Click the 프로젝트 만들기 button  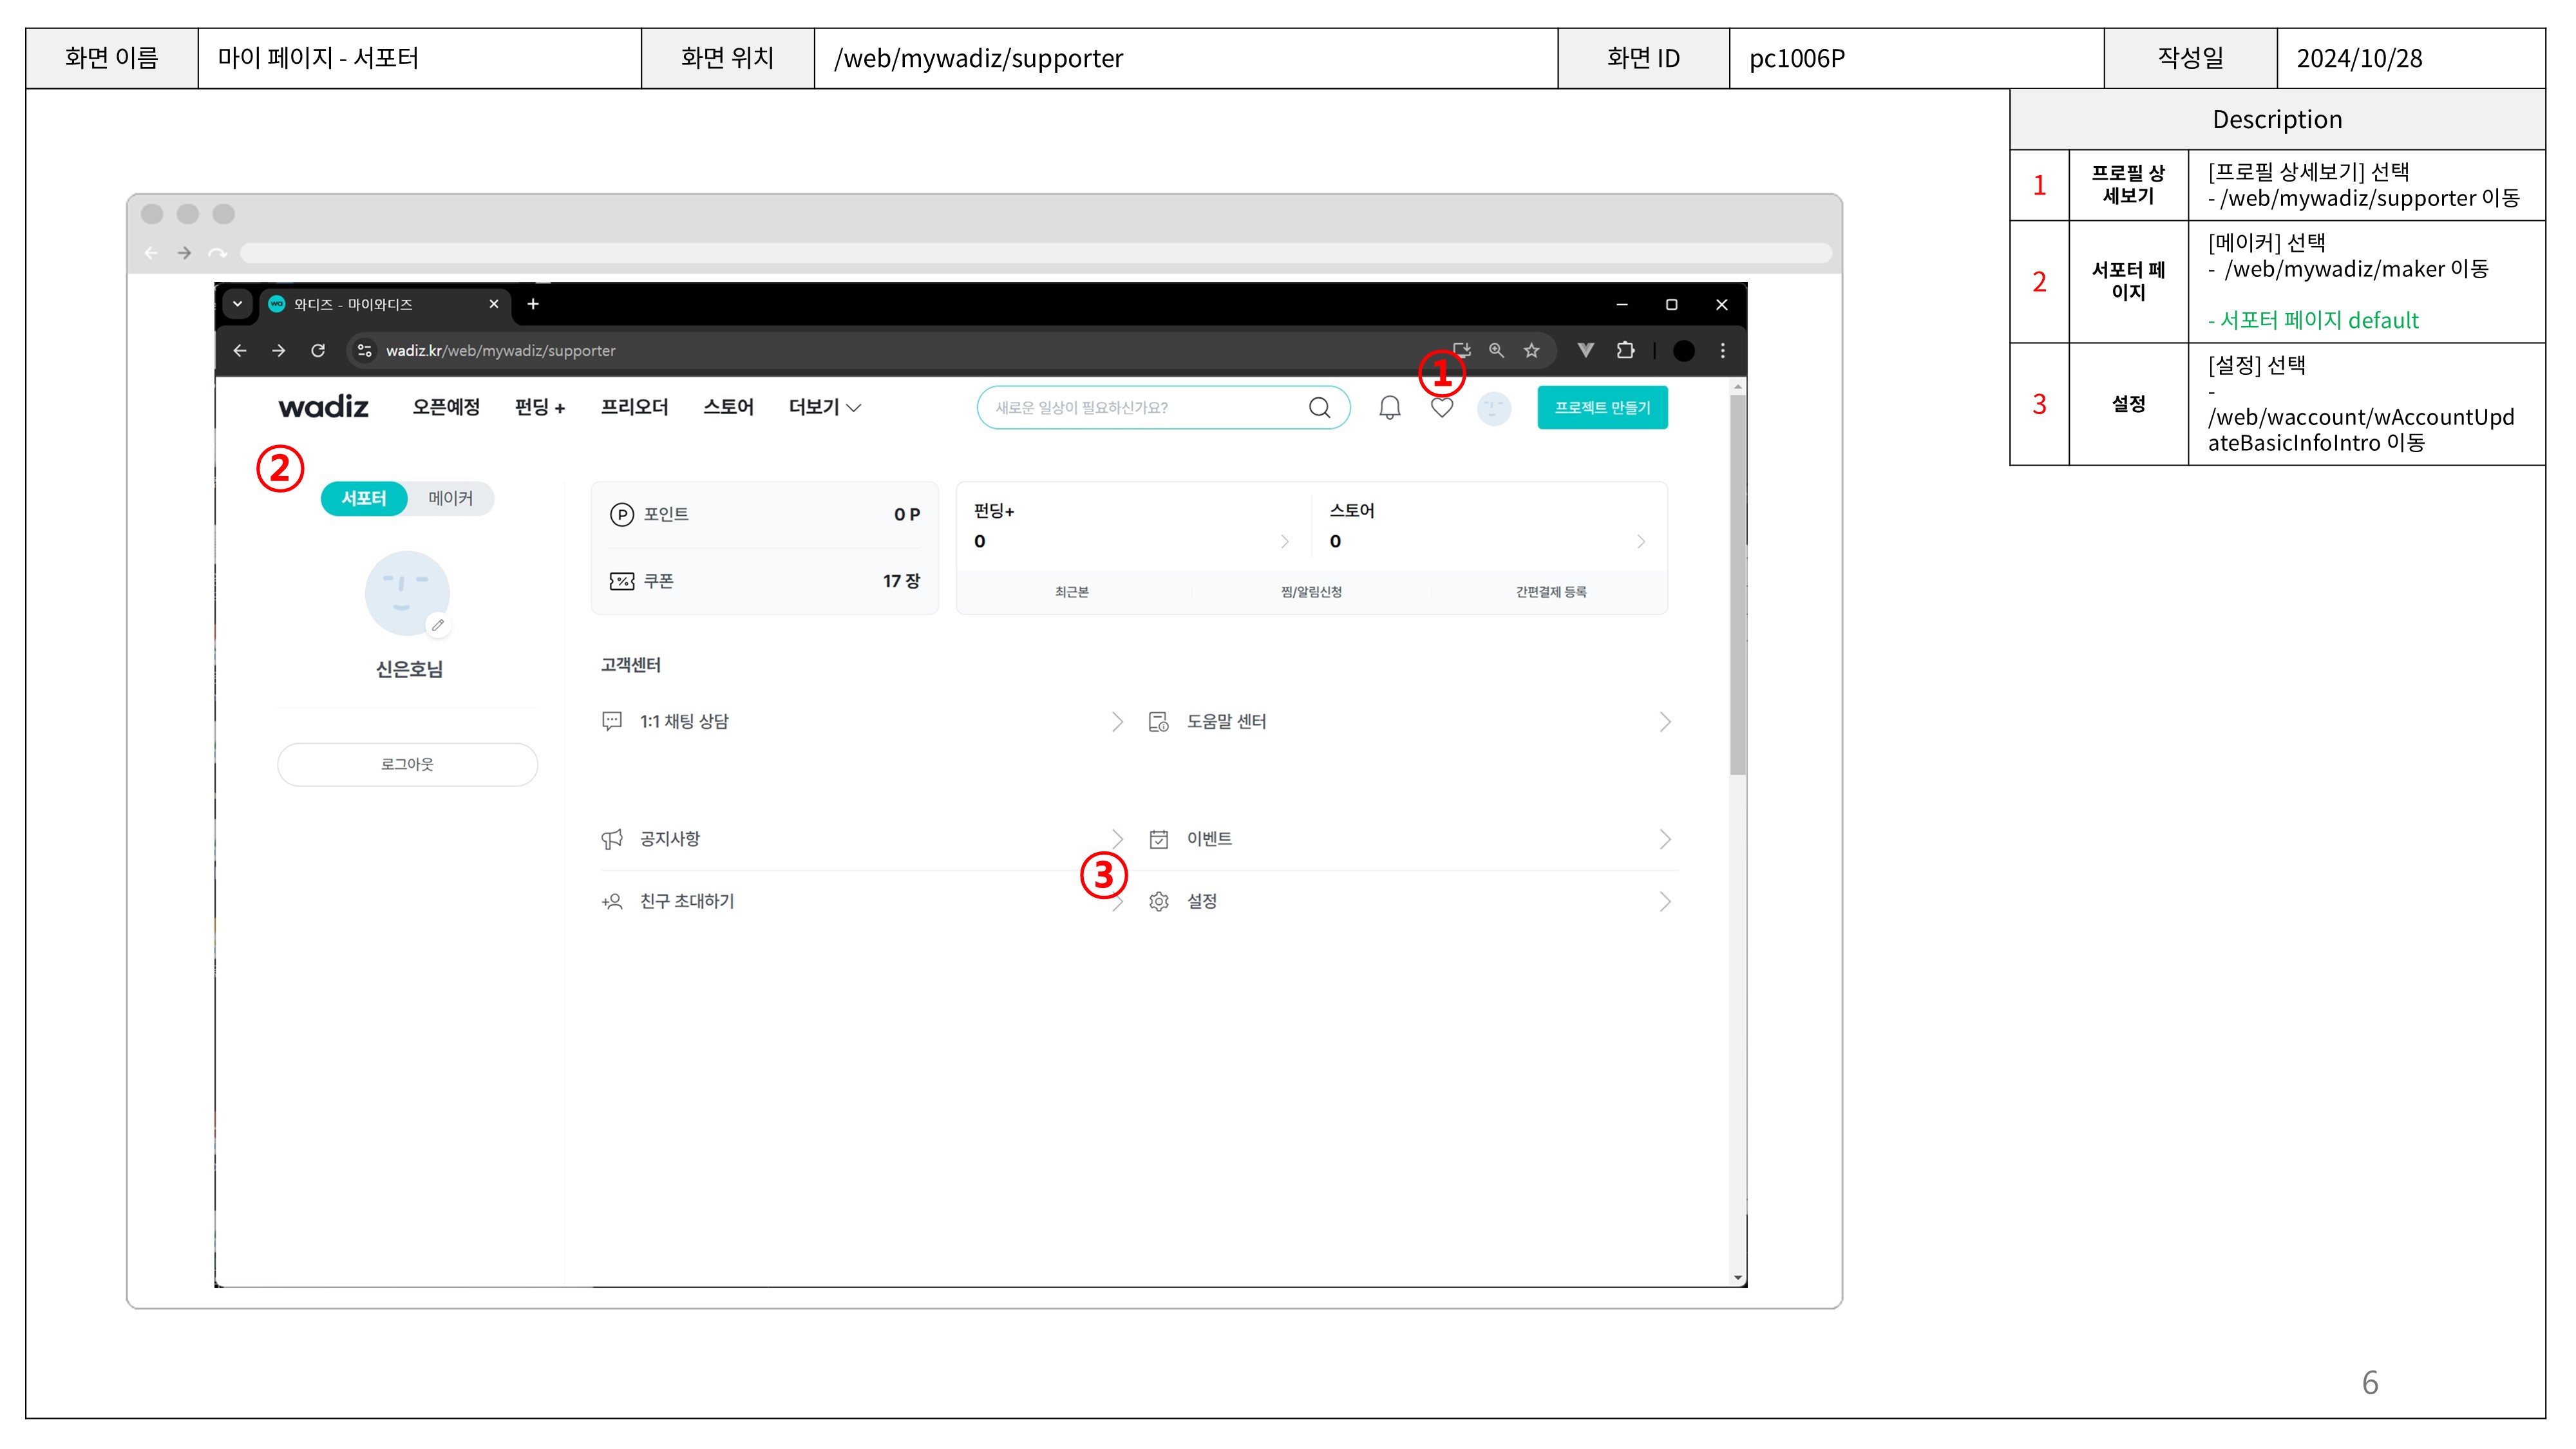click(1602, 407)
